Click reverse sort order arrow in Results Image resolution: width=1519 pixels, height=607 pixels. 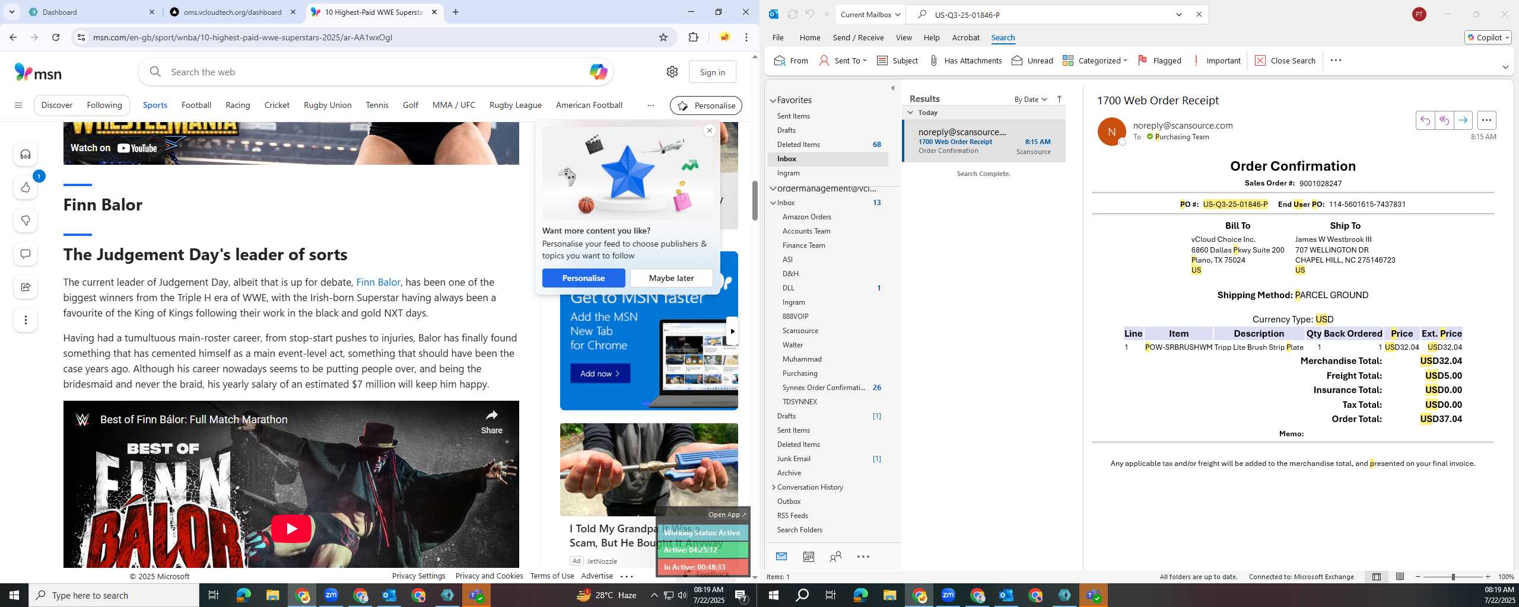coord(1059,99)
